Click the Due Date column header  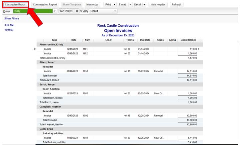pyautogui.click(x=145, y=40)
